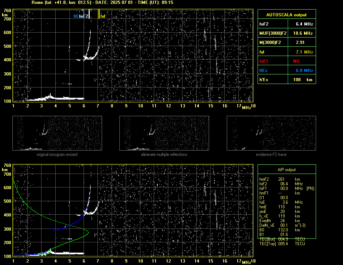This screenshot has height=265, width=343.
Task: Click the AIP foF2 06.4 MHz row
Action: pos(281,184)
